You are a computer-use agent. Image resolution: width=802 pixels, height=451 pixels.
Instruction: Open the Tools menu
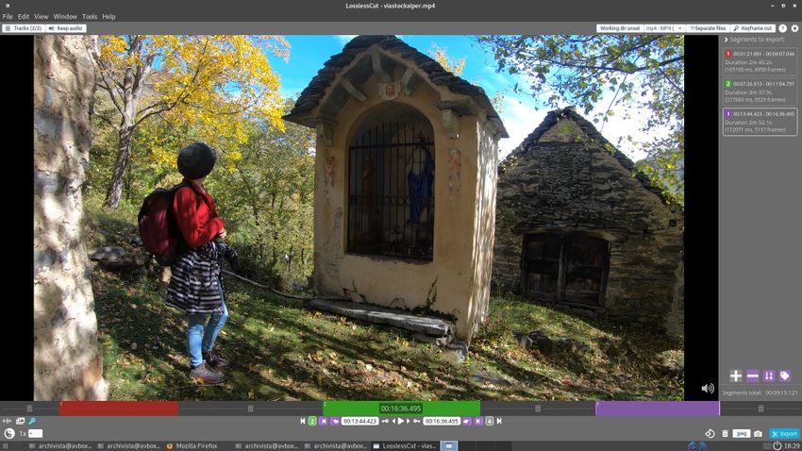90,17
